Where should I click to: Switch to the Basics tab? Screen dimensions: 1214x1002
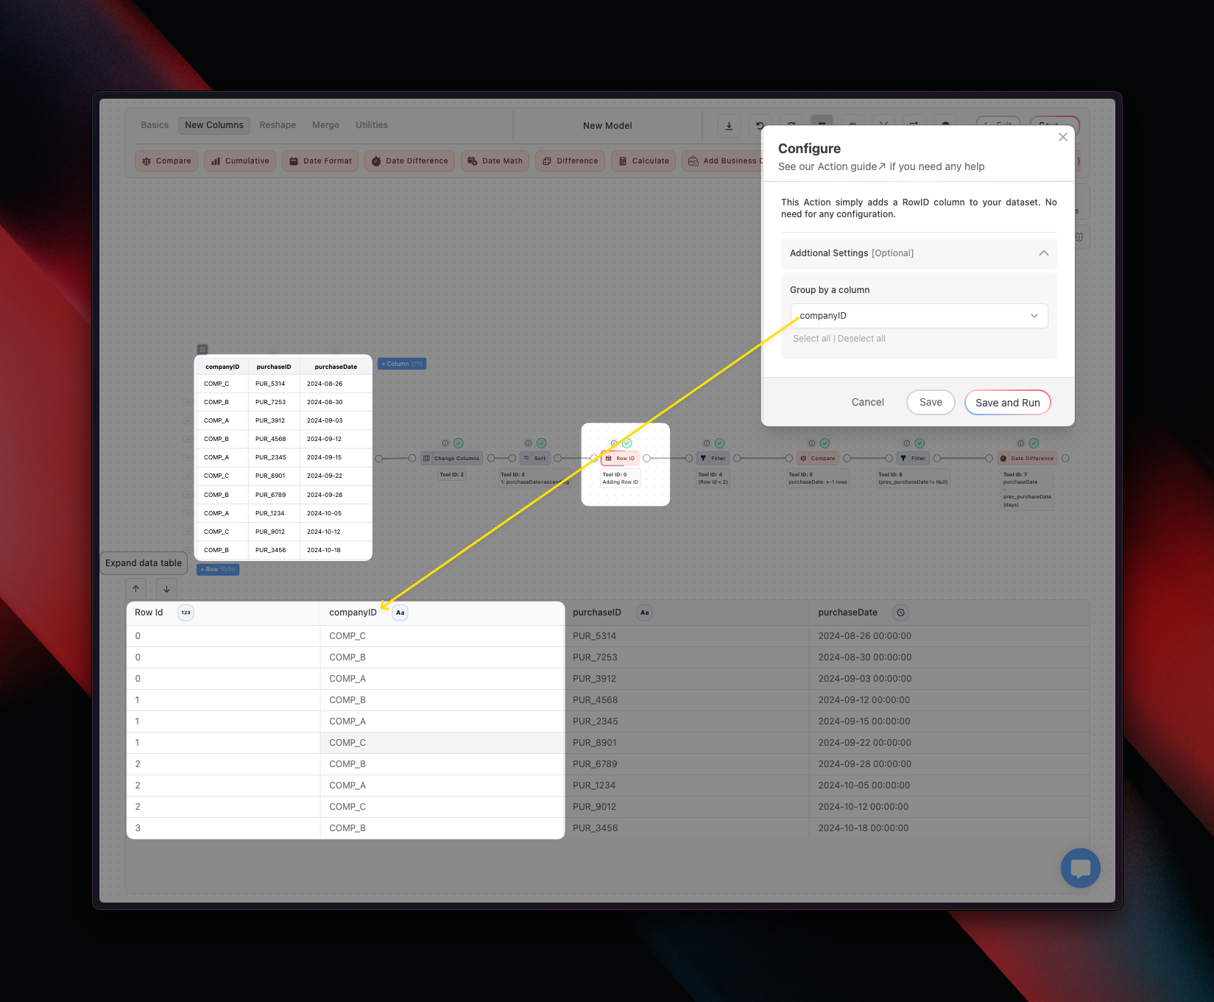pos(155,125)
